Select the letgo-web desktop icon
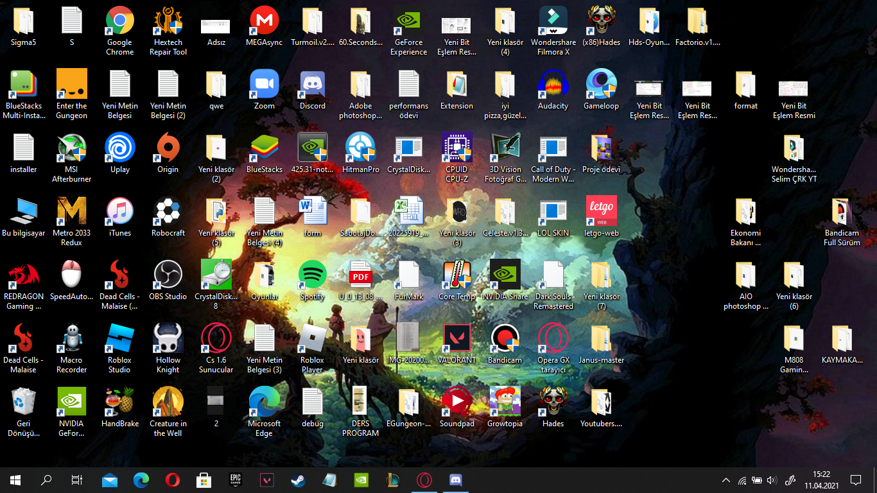This screenshot has height=493, width=877. (602, 217)
